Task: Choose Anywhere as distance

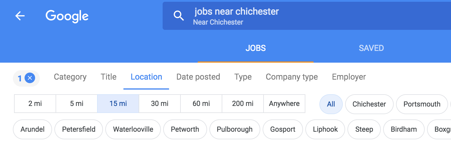Action: [x=284, y=104]
